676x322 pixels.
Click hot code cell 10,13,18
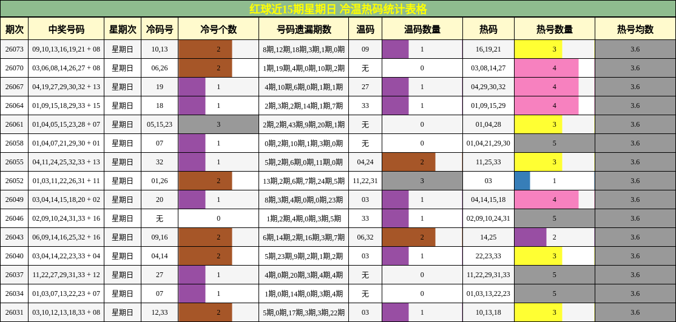(x=488, y=312)
